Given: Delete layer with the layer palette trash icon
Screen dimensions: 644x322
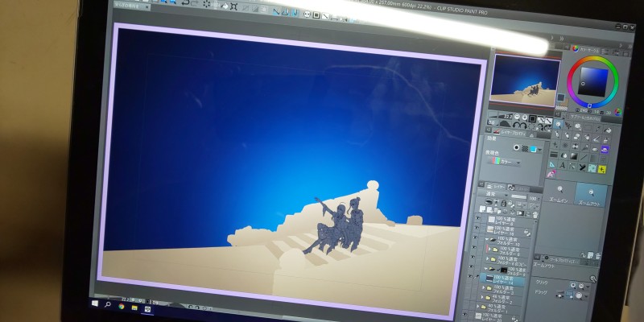Looking at the screenshot, I should (535, 214).
